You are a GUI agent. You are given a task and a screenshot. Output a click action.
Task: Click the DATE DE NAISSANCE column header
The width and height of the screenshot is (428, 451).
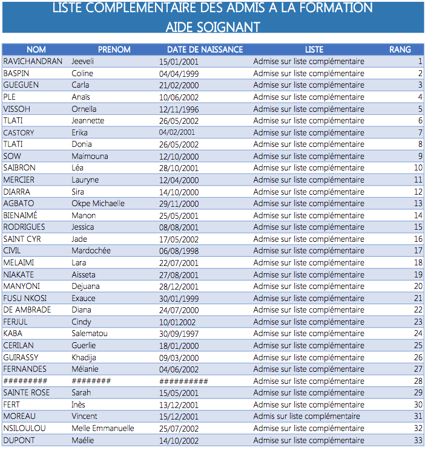tap(205, 50)
